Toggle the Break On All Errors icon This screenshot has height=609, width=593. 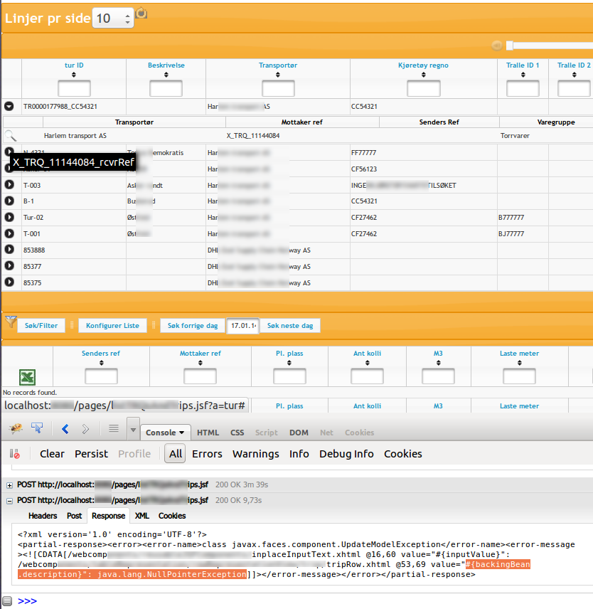point(12,453)
